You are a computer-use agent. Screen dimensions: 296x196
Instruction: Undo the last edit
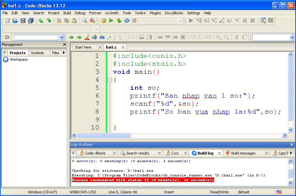(x=41, y=21)
